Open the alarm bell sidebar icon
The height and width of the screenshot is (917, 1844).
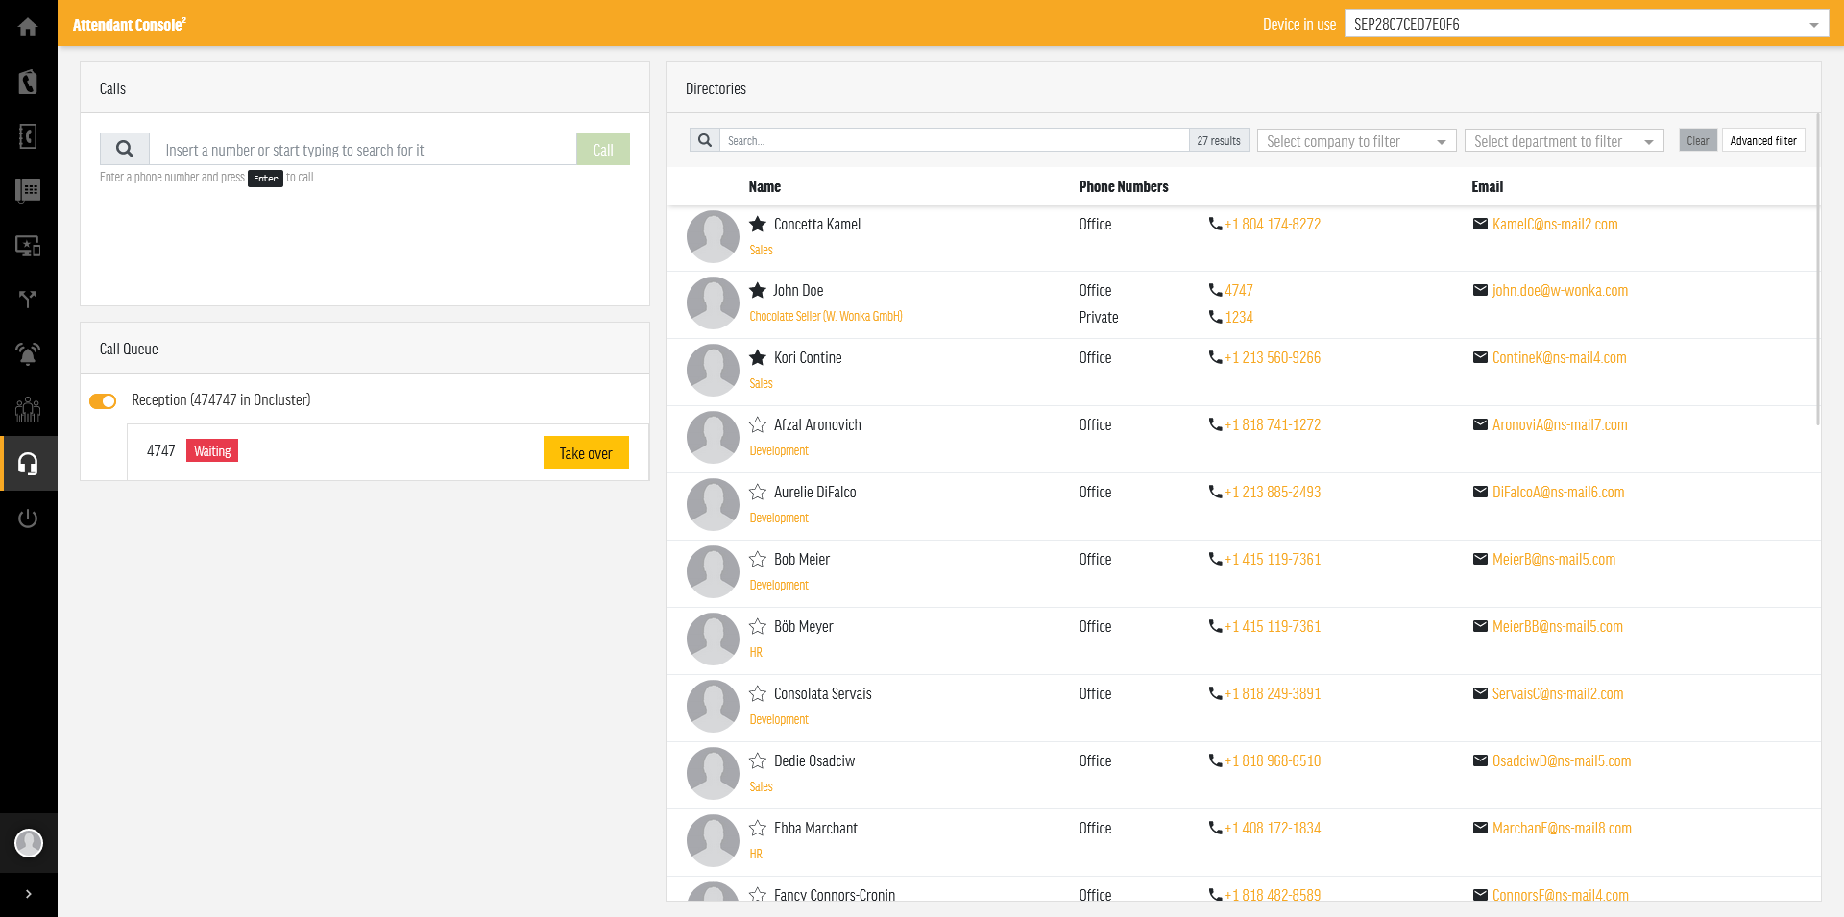coord(28,354)
